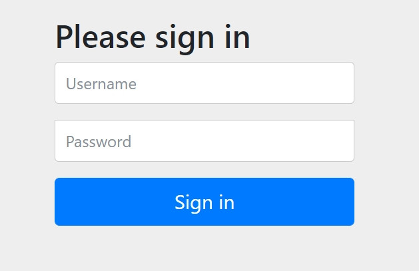The width and height of the screenshot is (419, 271).
Task: Focus the field with Password placeholder
Action: [x=205, y=140]
